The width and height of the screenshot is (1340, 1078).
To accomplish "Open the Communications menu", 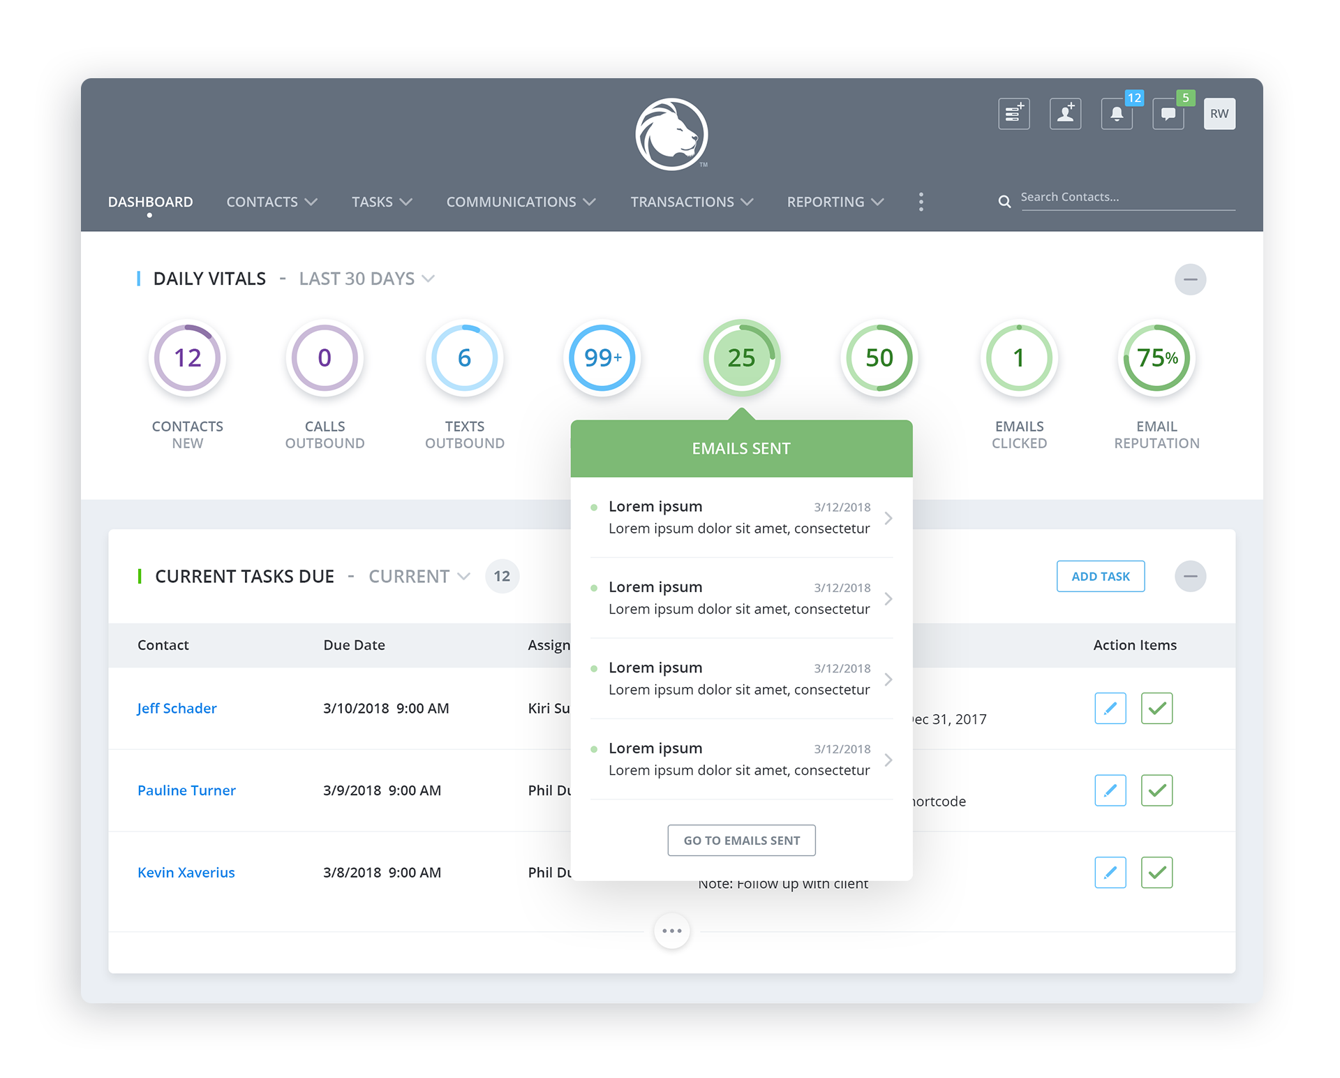I will tap(521, 202).
